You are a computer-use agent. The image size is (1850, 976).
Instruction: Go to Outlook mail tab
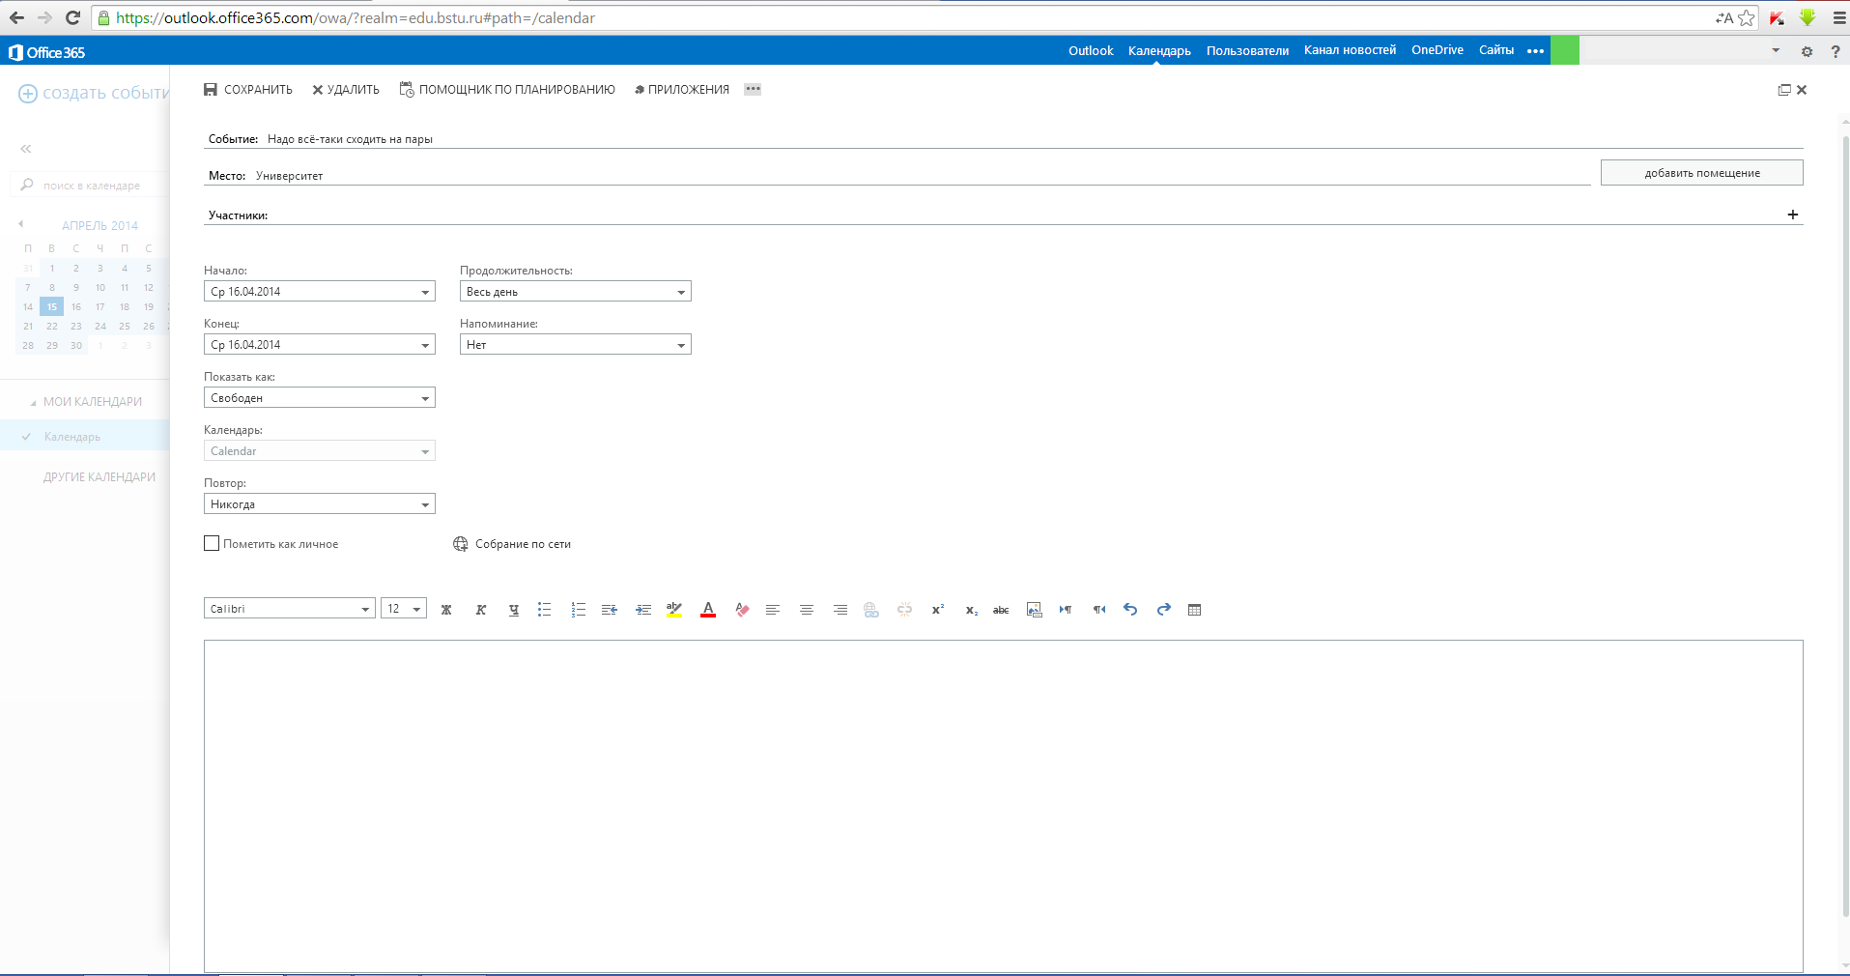click(x=1091, y=50)
